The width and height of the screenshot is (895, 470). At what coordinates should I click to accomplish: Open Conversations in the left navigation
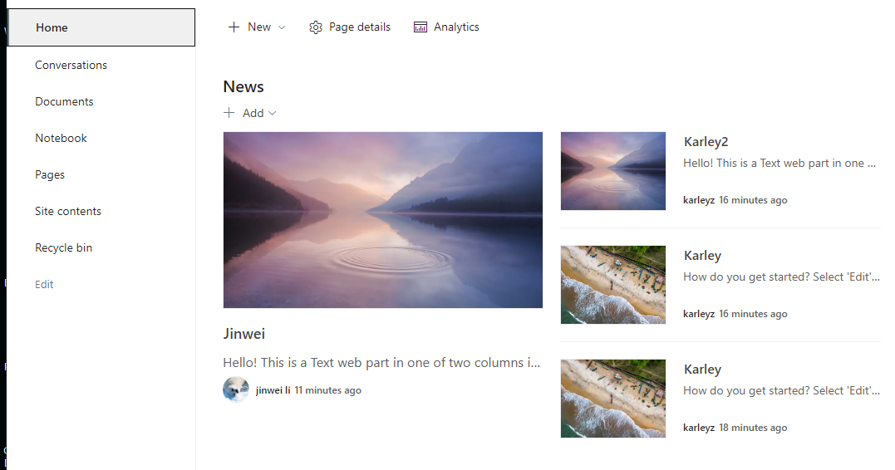click(71, 65)
